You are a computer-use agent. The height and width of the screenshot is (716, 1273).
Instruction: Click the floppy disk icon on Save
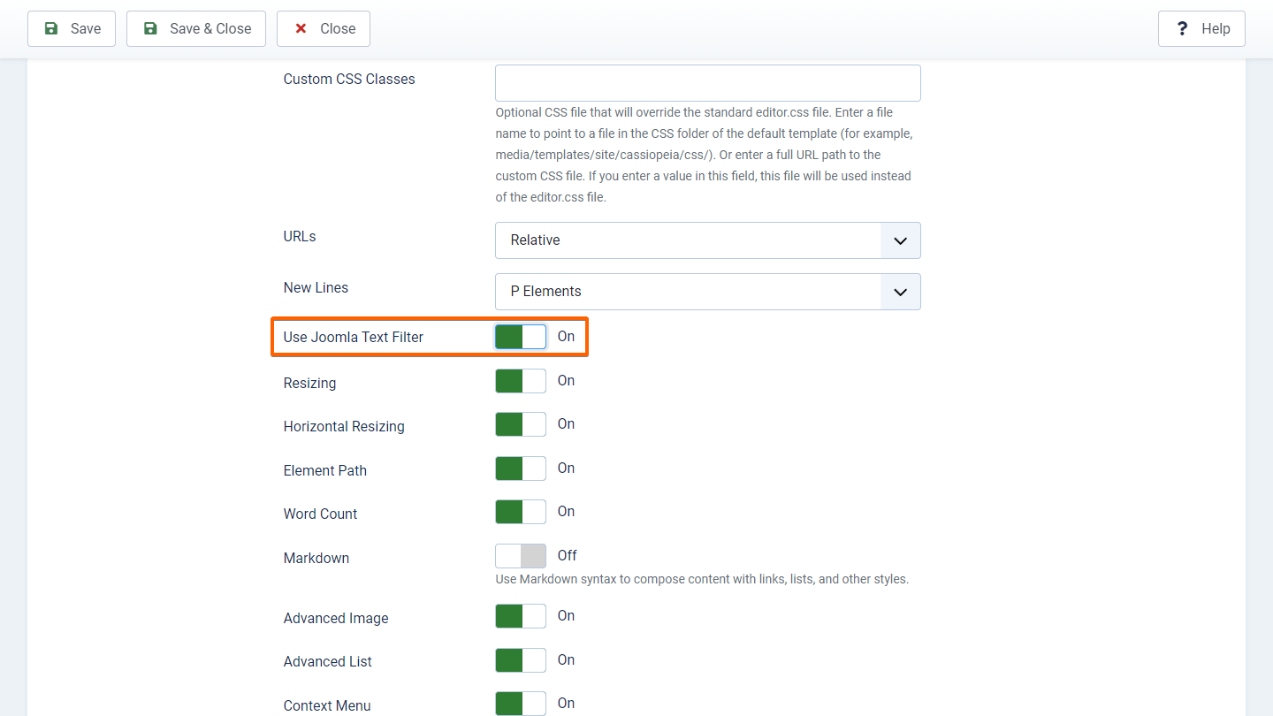[51, 28]
